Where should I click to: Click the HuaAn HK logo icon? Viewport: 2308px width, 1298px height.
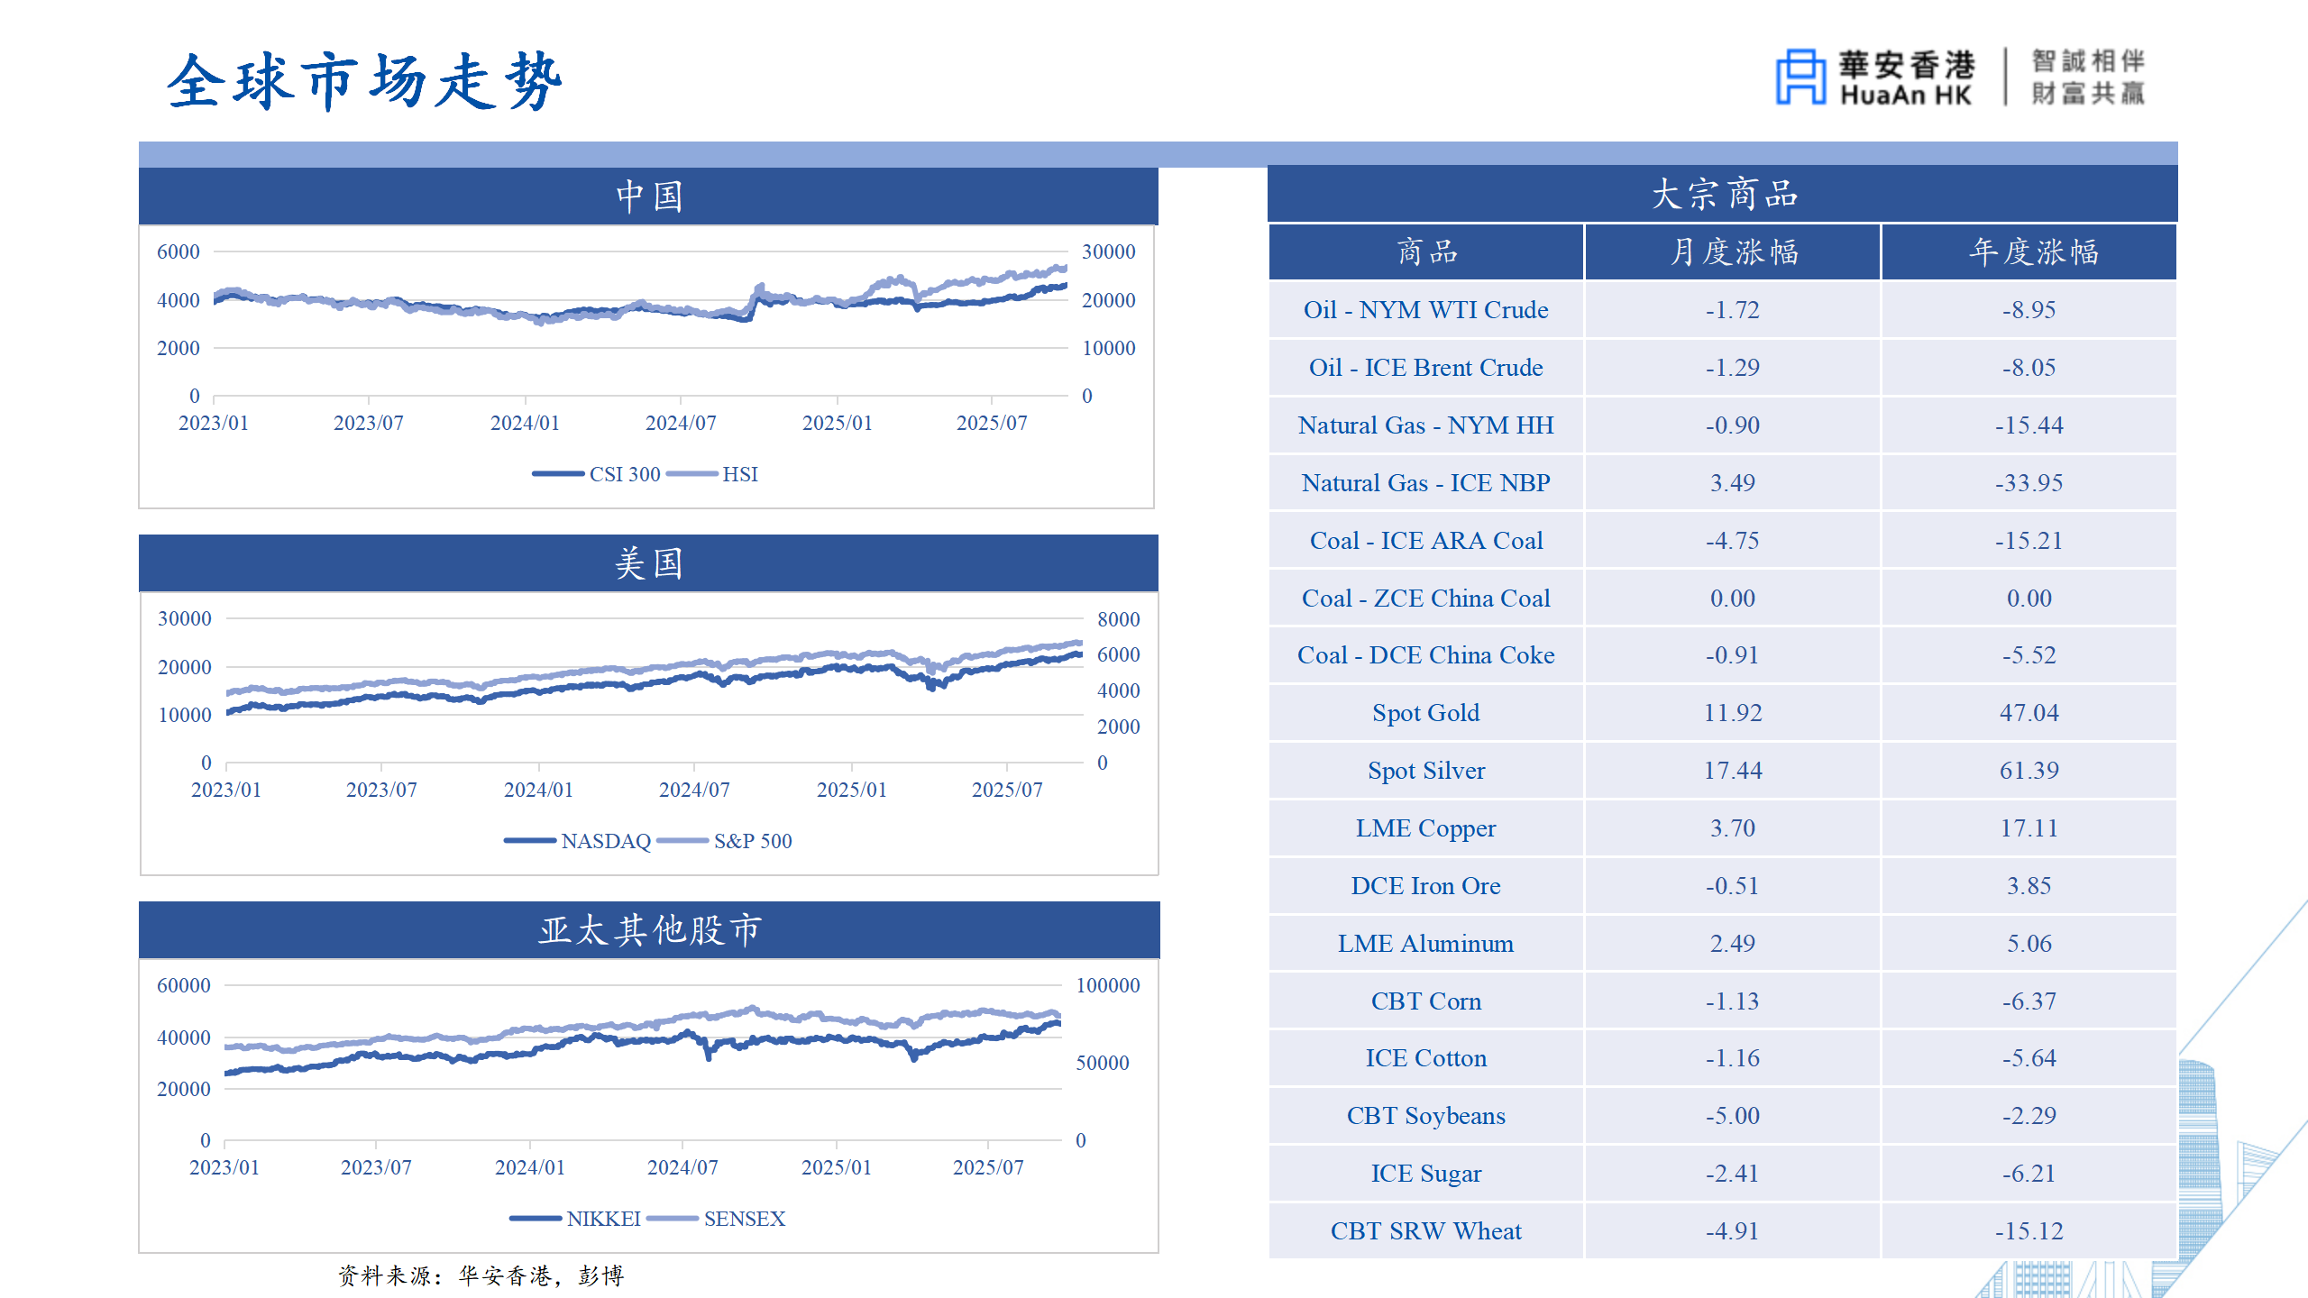click(x=1800, y=78)
